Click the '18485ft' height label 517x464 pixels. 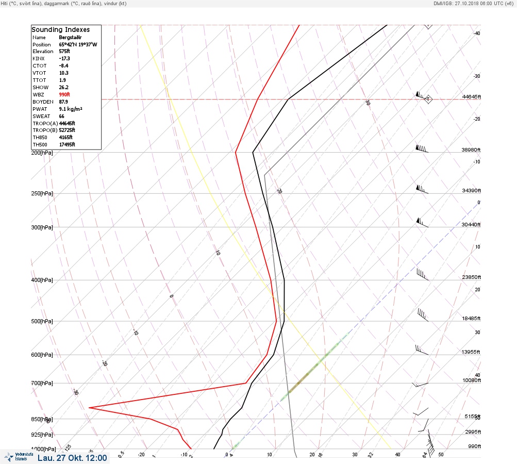(x=471, y=319)
